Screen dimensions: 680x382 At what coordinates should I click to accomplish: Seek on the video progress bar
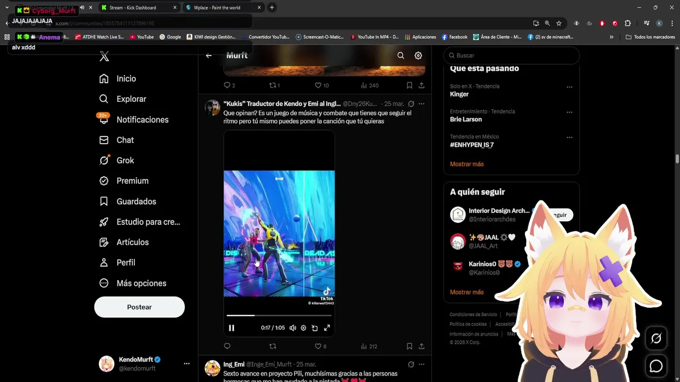279,315
